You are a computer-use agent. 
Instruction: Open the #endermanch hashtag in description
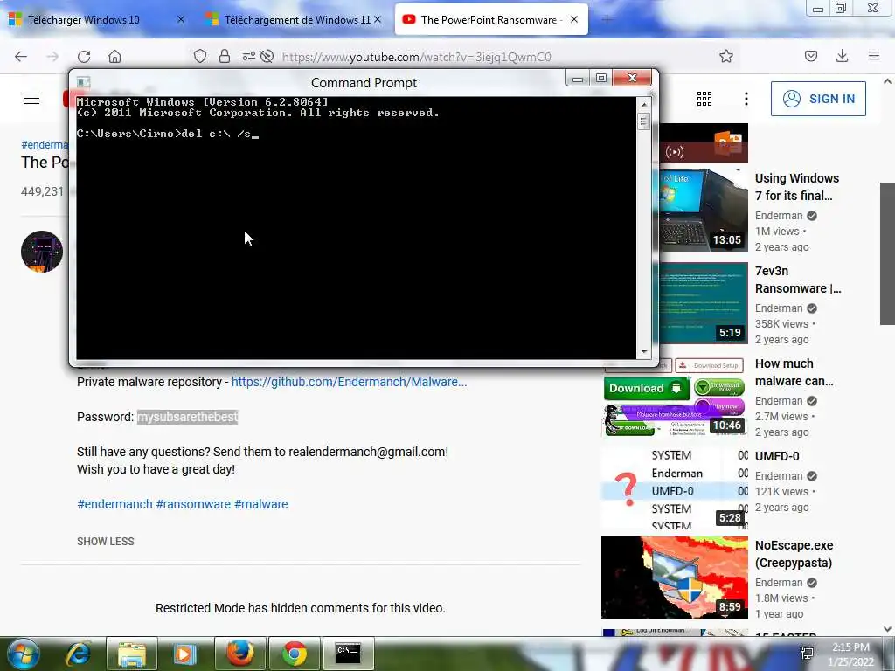click(114, 504)
